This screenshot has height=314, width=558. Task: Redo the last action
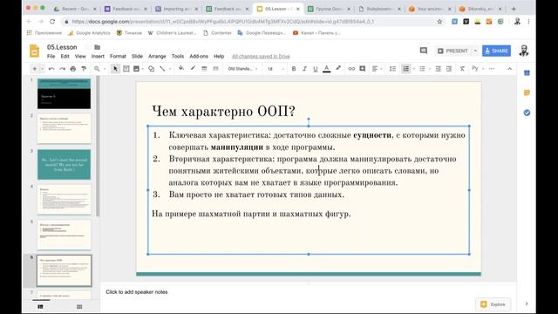[62, 69]
